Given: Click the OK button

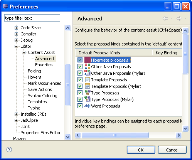Looking at the screenshot, I should [x=141, y=150].
